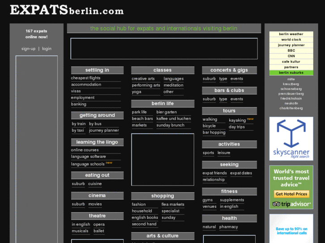This screenshot has height=243, width=325.
Task: Open the expat friends link
Action: [215, 173]
